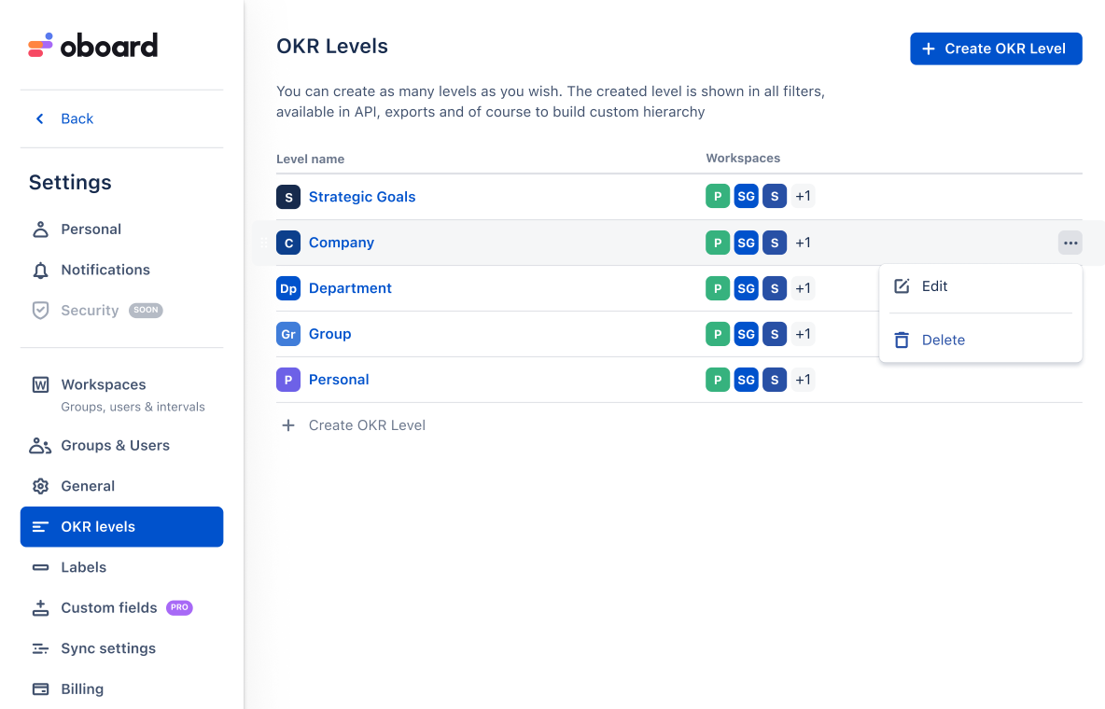Click dark S workspace badge on Department row

(x=775, y=288)
